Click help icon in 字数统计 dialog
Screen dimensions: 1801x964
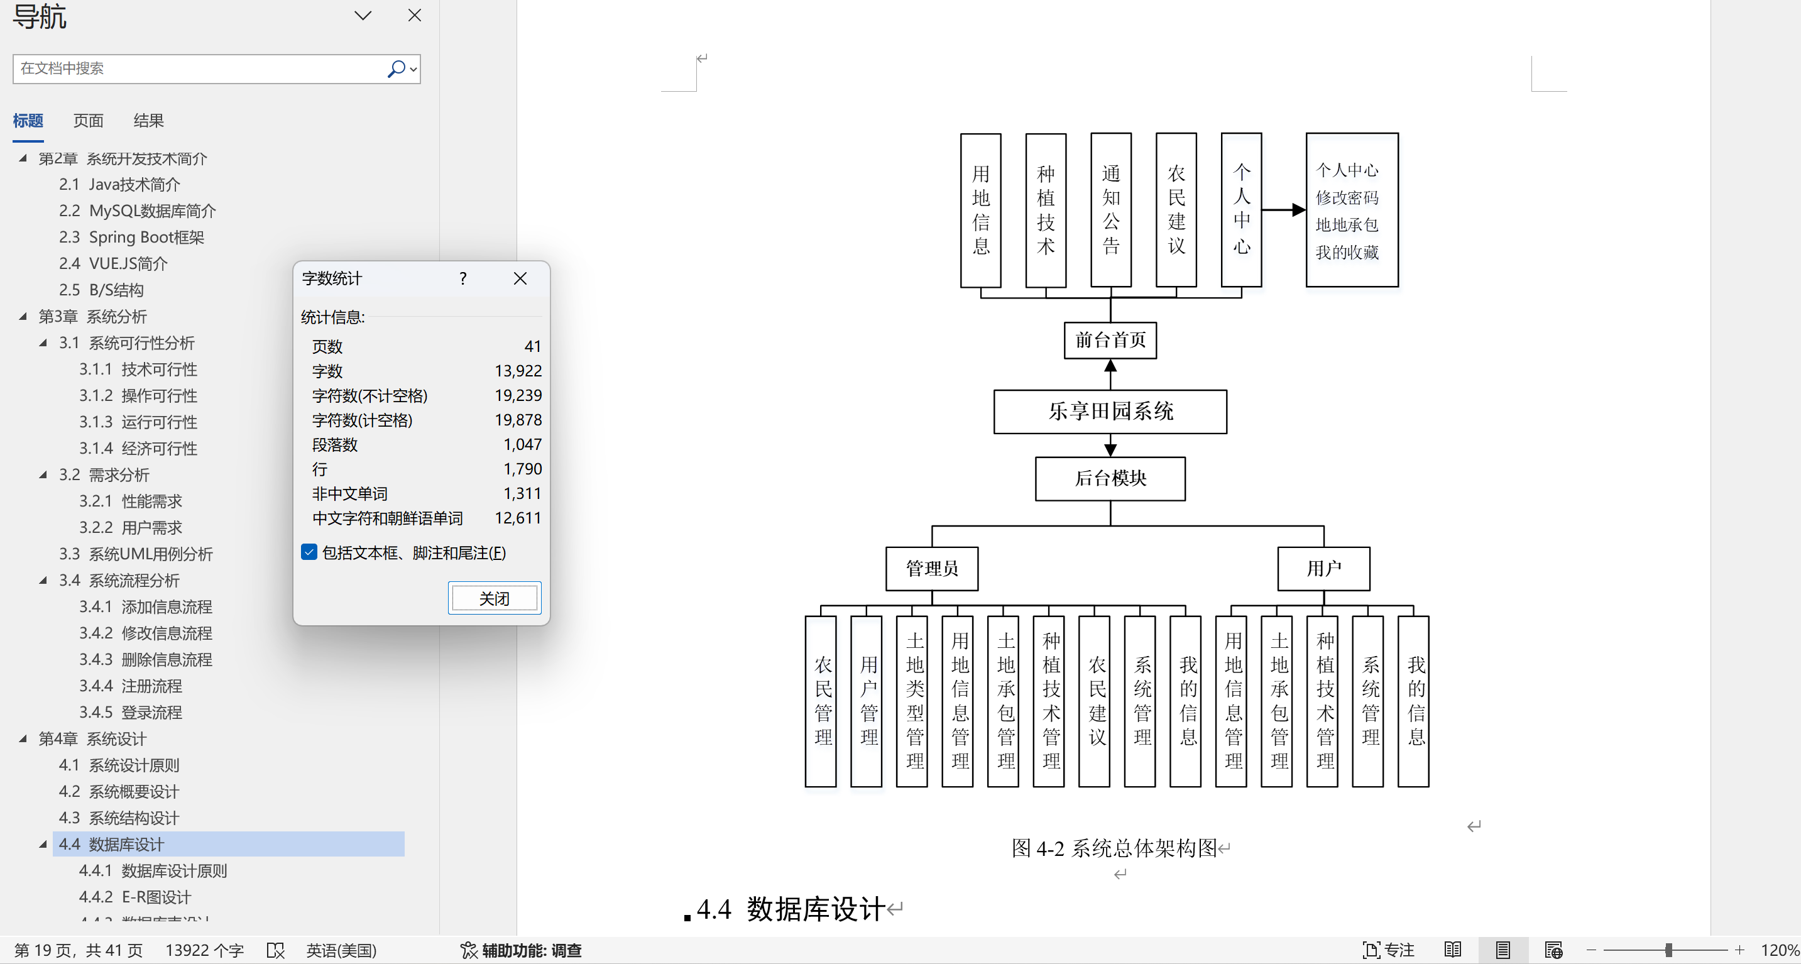tap(463, 278)
